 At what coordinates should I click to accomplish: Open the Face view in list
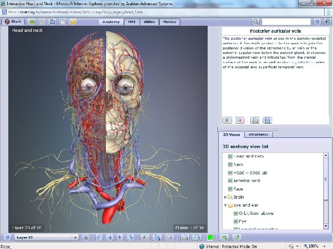(x=235, y=189)
